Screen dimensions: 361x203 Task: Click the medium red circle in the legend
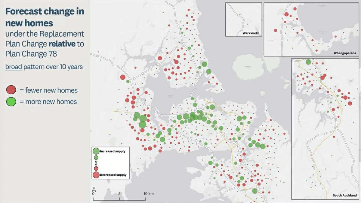[96, 168]
